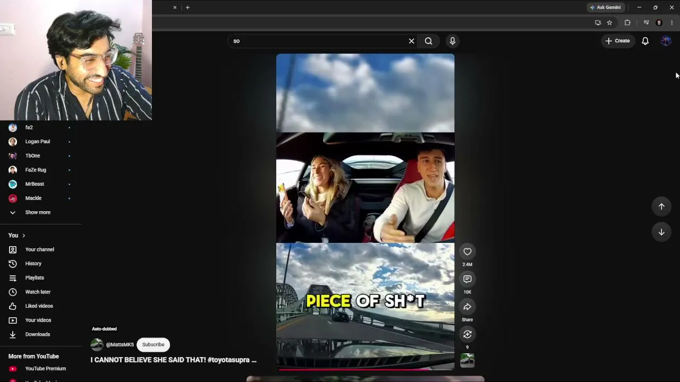Click the MattsMK5 channel avatar
The height and width of the screenshot is (382, 680).
click(97, 344)
